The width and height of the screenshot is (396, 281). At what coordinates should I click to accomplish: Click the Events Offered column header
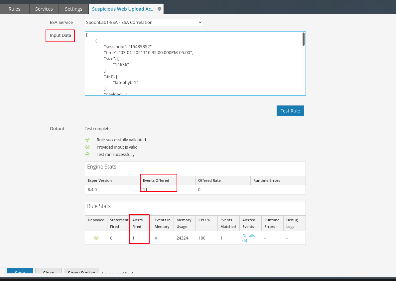click(x=156, y=180)
